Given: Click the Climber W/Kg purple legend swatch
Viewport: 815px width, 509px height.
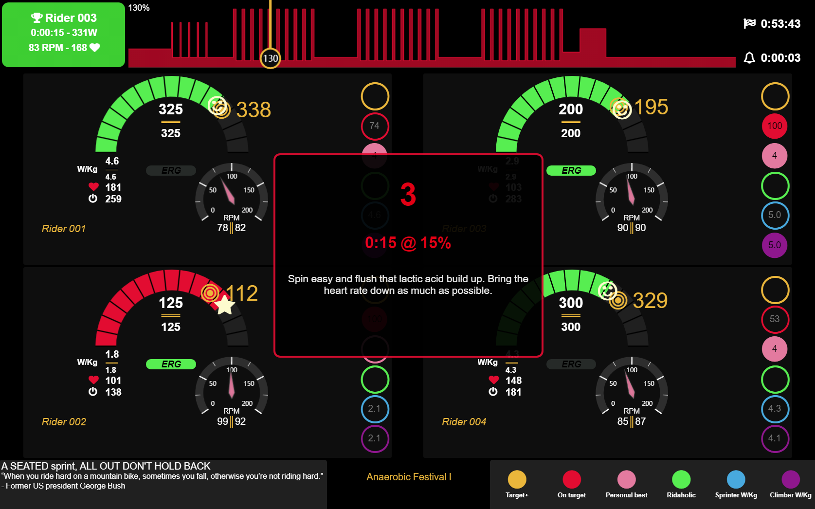Looking at the screenshot, I should 791,479.
